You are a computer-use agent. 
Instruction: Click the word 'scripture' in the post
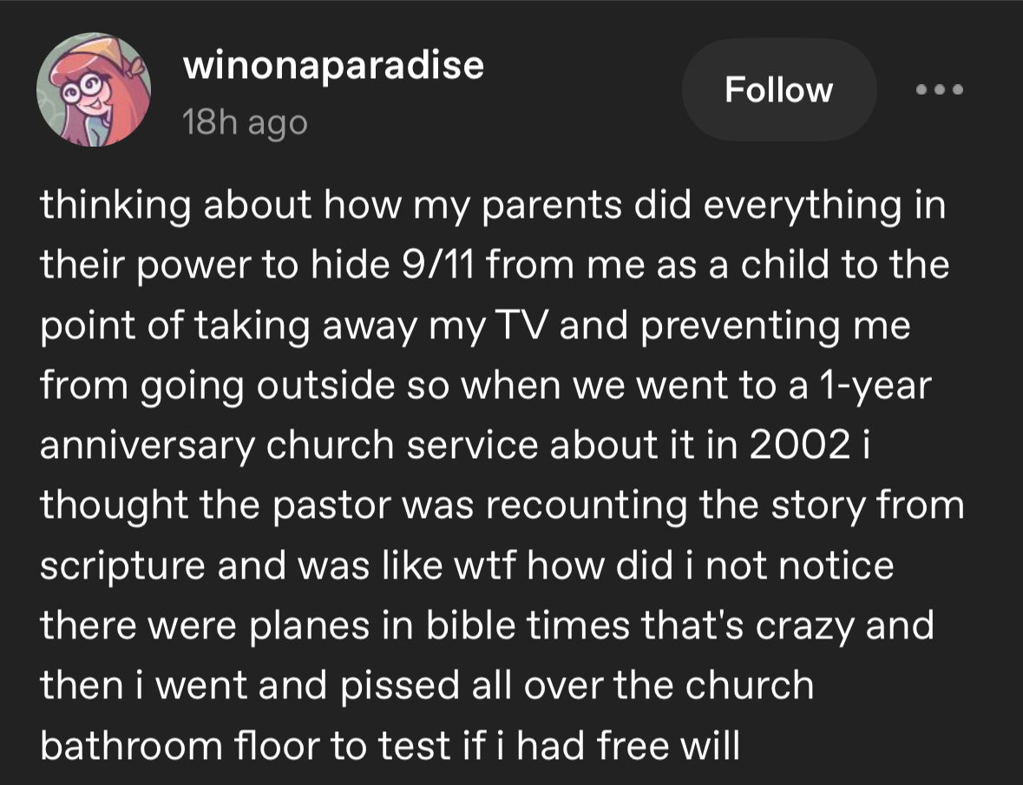(122, 566)
